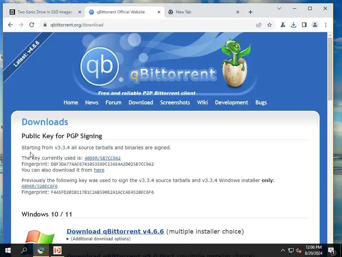Click the Chromium browser taskbar icon

pyautogui.click(x=41, y=250)
